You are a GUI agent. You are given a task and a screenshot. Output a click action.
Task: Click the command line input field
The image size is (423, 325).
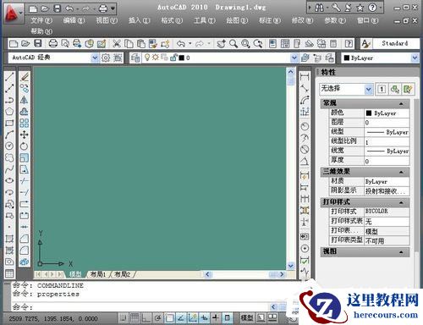pyautogui.click(x=141, y=306)
